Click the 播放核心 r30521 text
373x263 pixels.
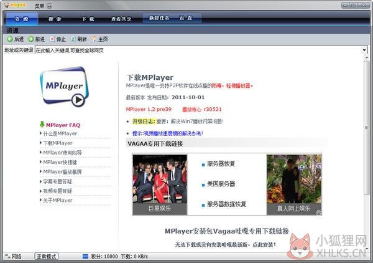[x=201, y=110]
